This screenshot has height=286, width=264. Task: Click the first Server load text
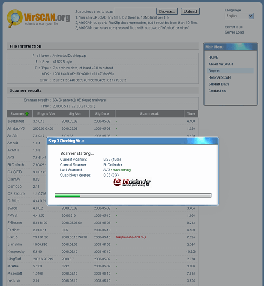pos(234,27)
